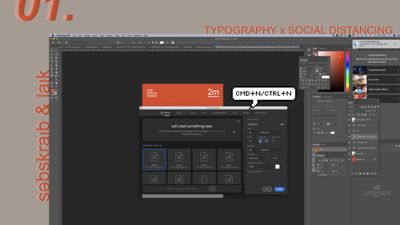This screenshot has width=400, height=225.
Task: Switch to the Print tab
Action: pos(204,113)
